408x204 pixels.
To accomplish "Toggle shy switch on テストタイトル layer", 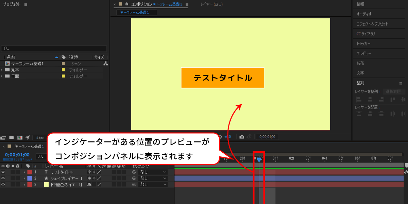I will click(x=89, y=172).
